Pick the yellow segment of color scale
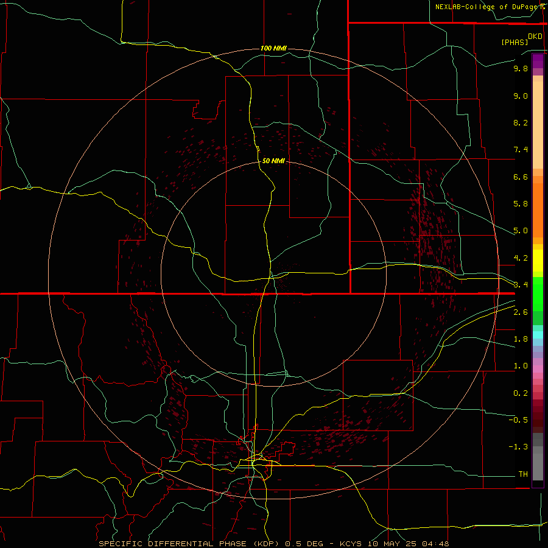548x548 pixels. coord(538,261)
